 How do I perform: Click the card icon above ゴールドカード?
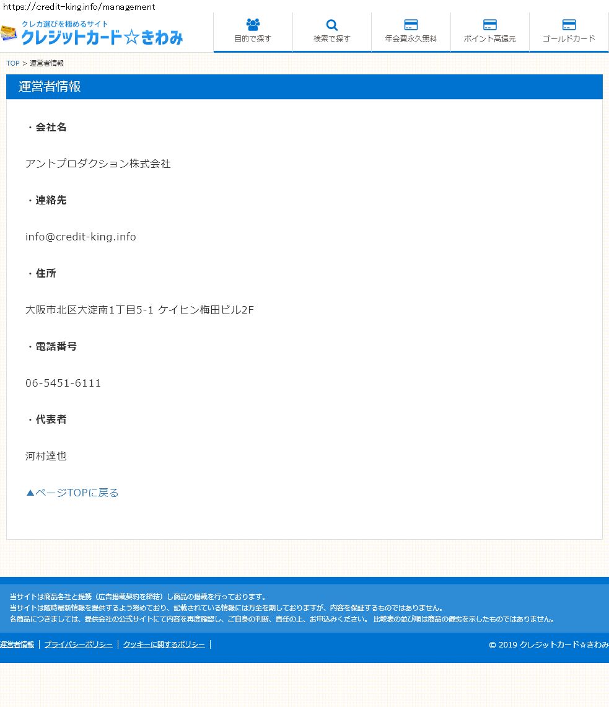(569, 25)
